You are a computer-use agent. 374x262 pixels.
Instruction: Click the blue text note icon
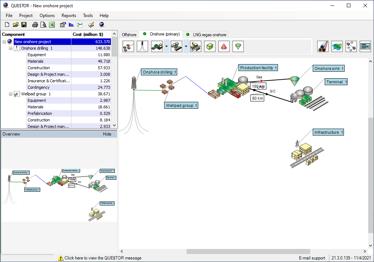point(365,46)
